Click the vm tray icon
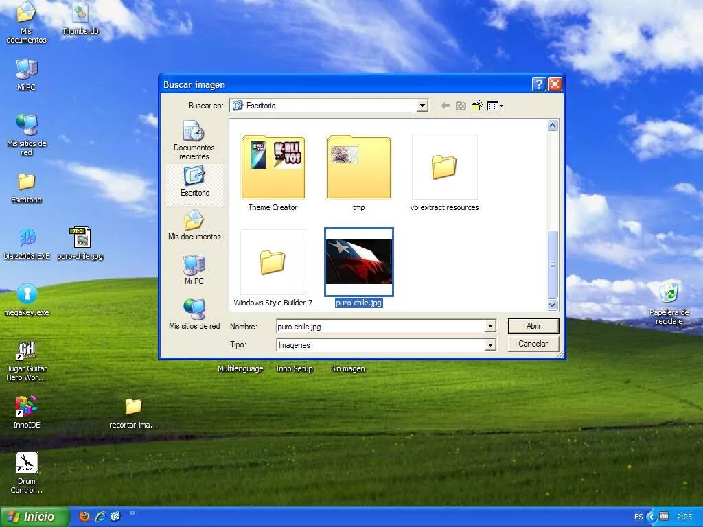This screenshot has width=703, height=527. tap(664, 516)
